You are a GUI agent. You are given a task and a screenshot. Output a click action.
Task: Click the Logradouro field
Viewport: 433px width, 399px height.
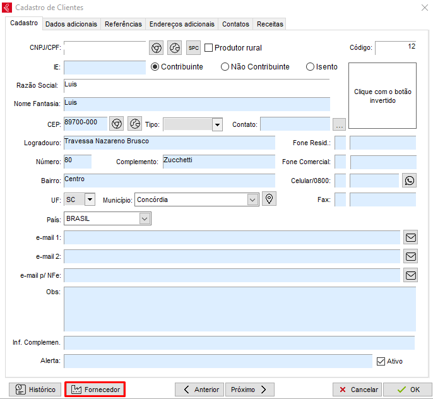pos(170,143)
